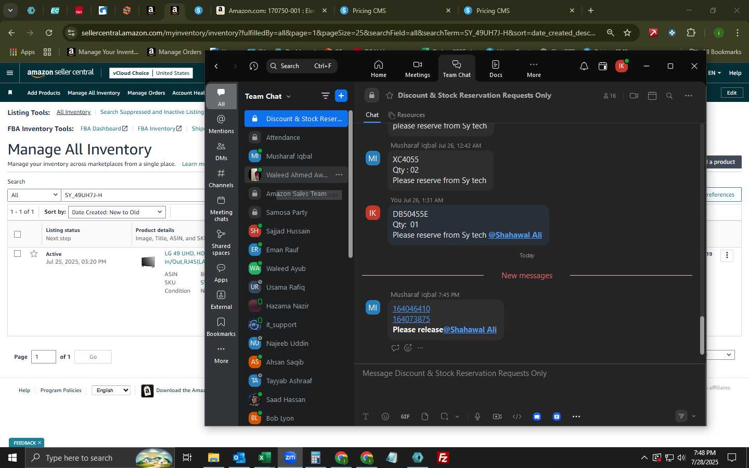Click the chat list filter icon
This screenshot has width=749, height=468.
[x=325, y=96]
